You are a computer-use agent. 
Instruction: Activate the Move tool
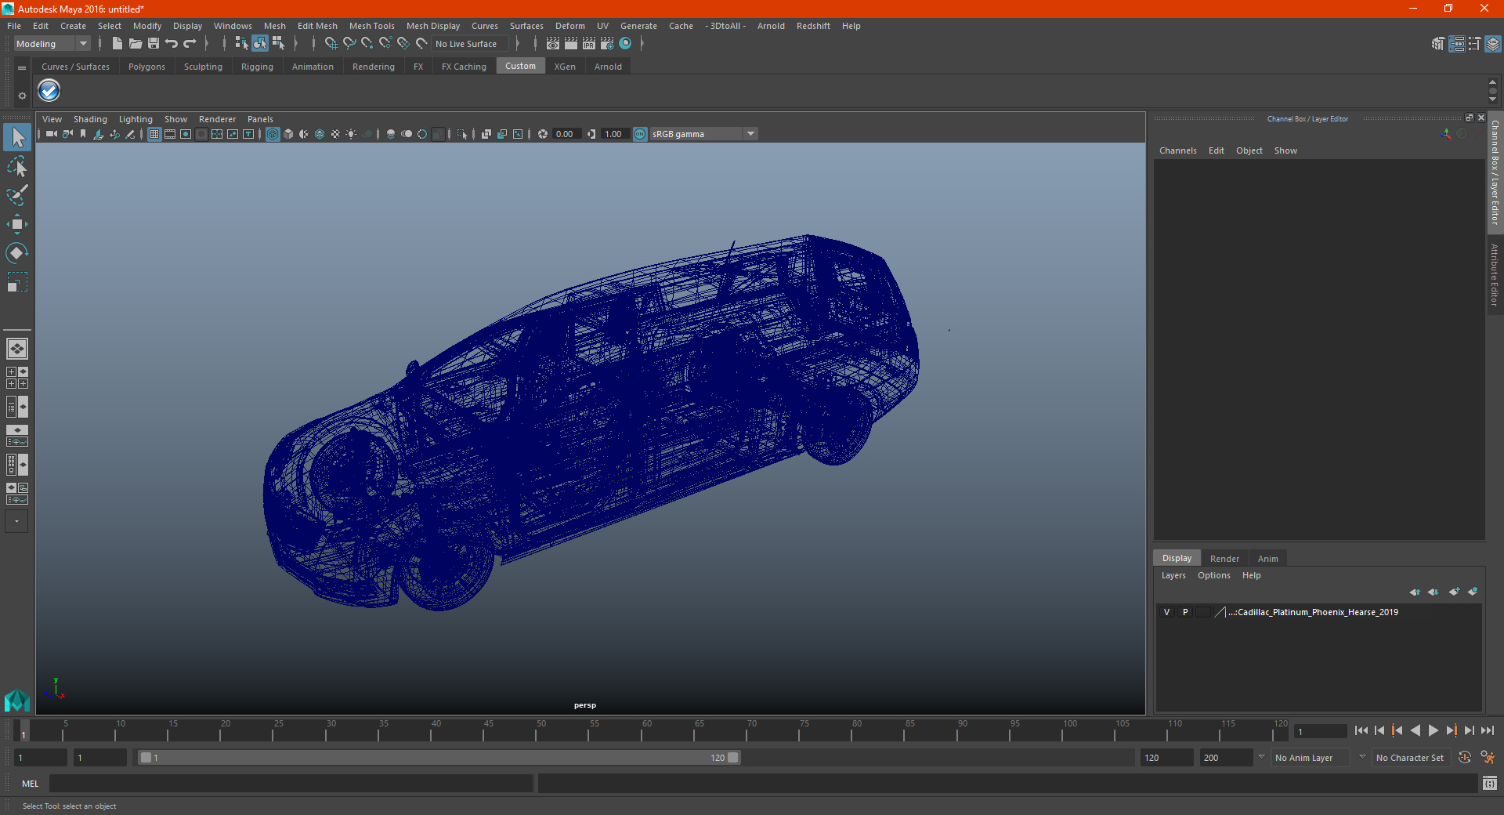tap(17, 224)
